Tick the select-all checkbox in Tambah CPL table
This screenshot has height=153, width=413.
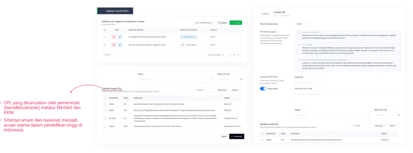tap(262, 134)
